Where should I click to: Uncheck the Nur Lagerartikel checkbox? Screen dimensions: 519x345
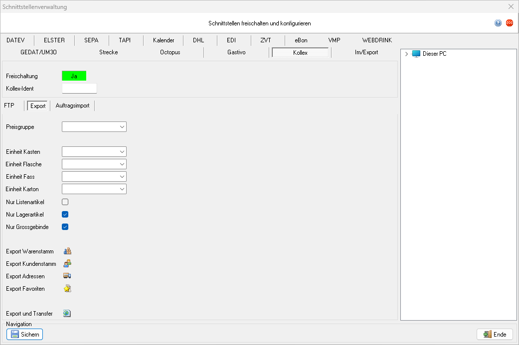point(65,215)
